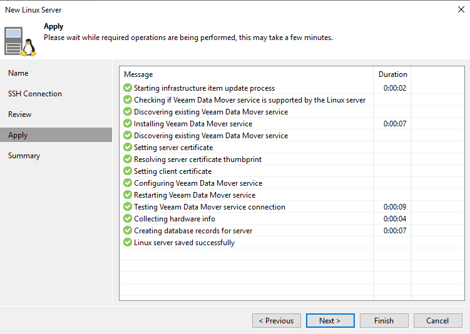Cancel the New Linux Server wizard

click(x=437, y=320)
